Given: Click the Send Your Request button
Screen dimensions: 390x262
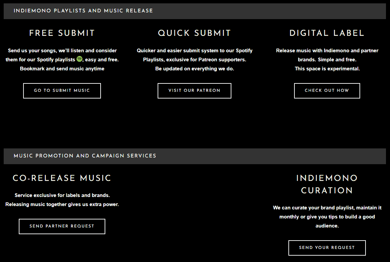Looking at the screenshot, I should click(327, 248).
